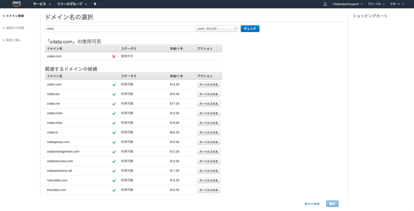Viewport: 414px width, 211px height.
Task: Click the green checkmark for cdata.mobi
Action: coord(114,113)
